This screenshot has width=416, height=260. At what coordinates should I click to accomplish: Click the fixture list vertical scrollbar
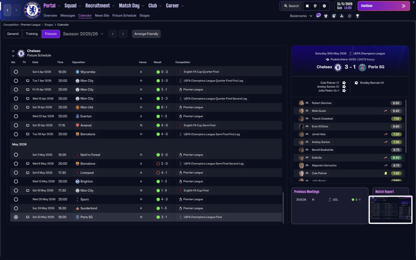[x=283, y=207]
